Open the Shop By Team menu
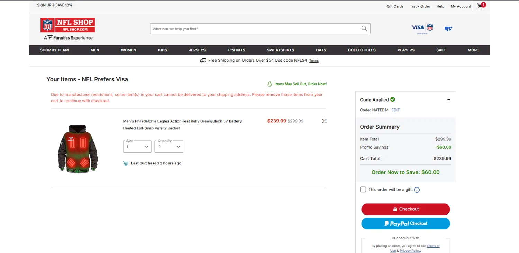 (x=54, y=50)
